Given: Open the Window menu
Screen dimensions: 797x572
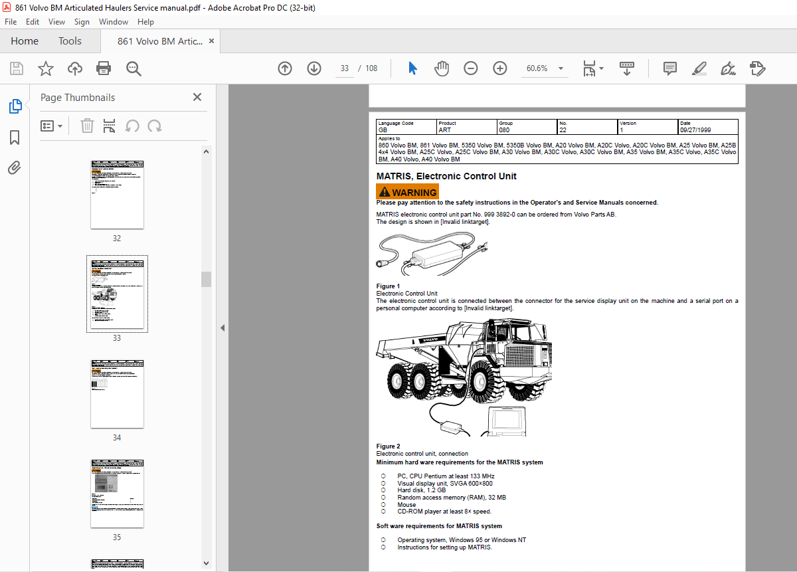Looking at the screenshot, I should [x=114, y=22].
